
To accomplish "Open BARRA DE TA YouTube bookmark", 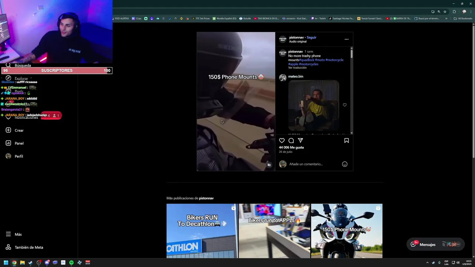I will point(399,19).
